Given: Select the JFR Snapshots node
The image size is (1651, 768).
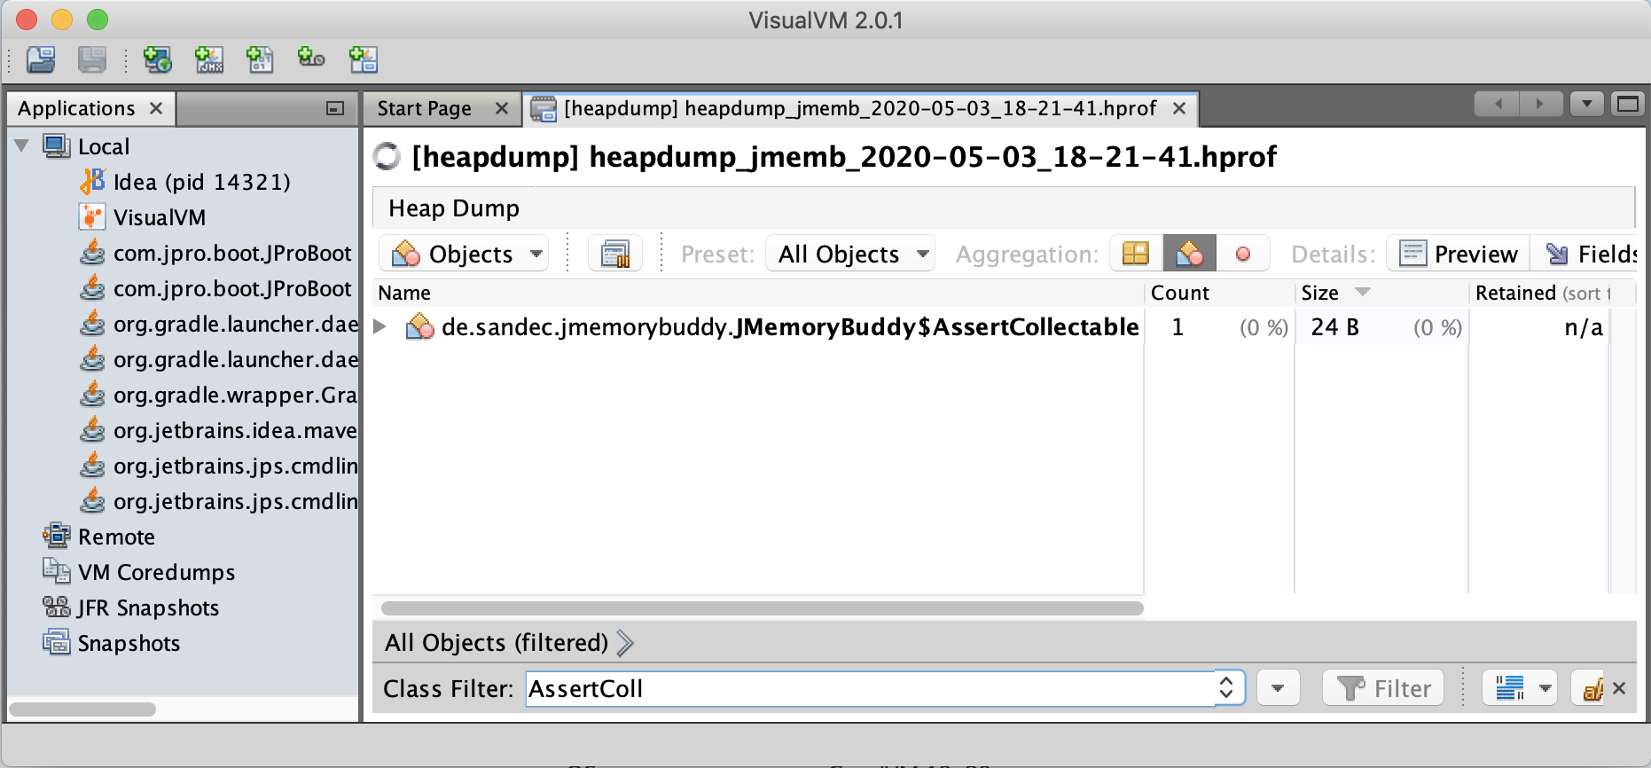Looking at the screenshot, I should pos(148,607).
